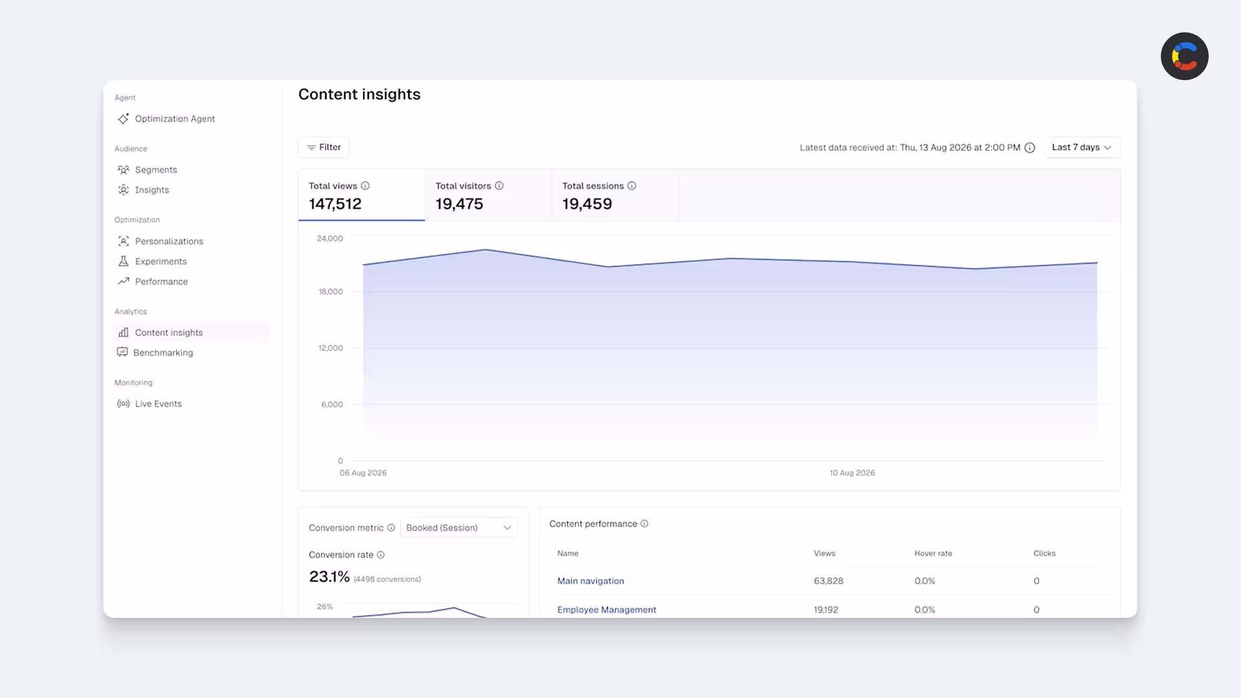Click info icon next to Conversion metric

pyautogui.click(x=391, y=528)
